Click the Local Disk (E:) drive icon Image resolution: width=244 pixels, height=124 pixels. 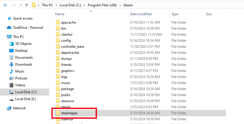point(11,99)
